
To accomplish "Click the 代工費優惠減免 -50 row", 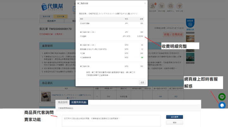I will [111, 58].
